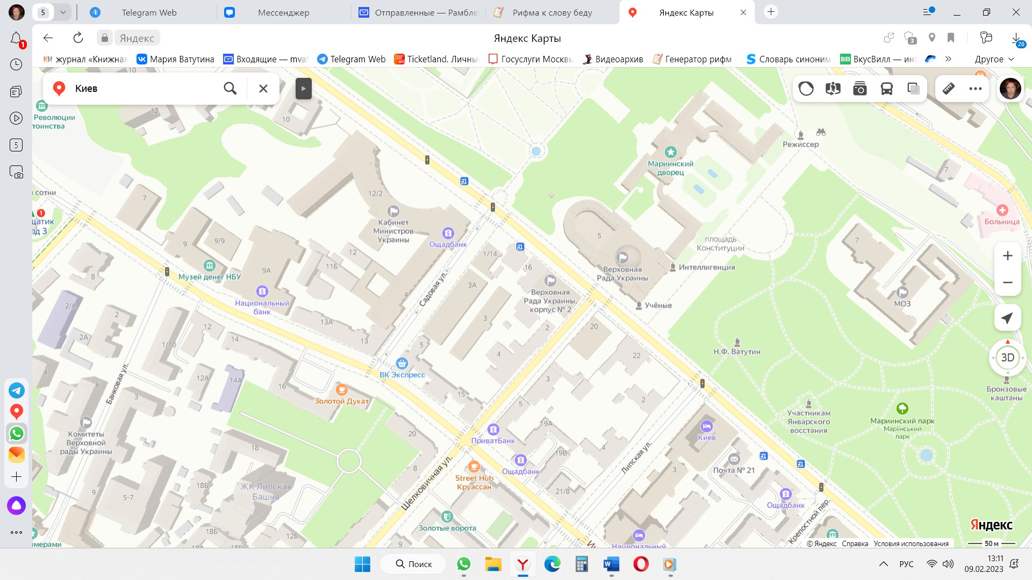Open Word from the taskbar
This screenshot has width=1032, height=580.
[611, 564]
